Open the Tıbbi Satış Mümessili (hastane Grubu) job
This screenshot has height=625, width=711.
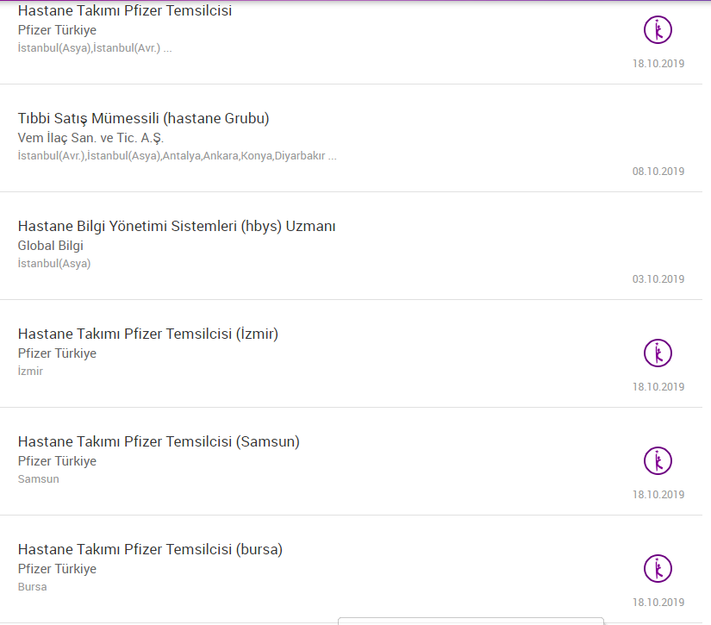point(144,119)
